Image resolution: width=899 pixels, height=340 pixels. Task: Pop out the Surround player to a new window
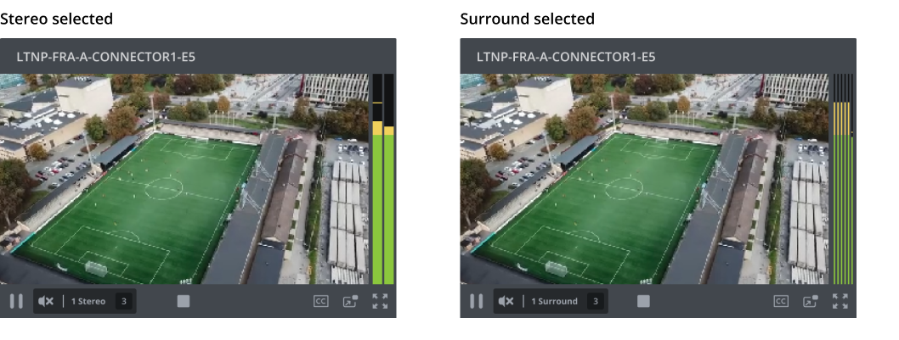tap(810, 301)
